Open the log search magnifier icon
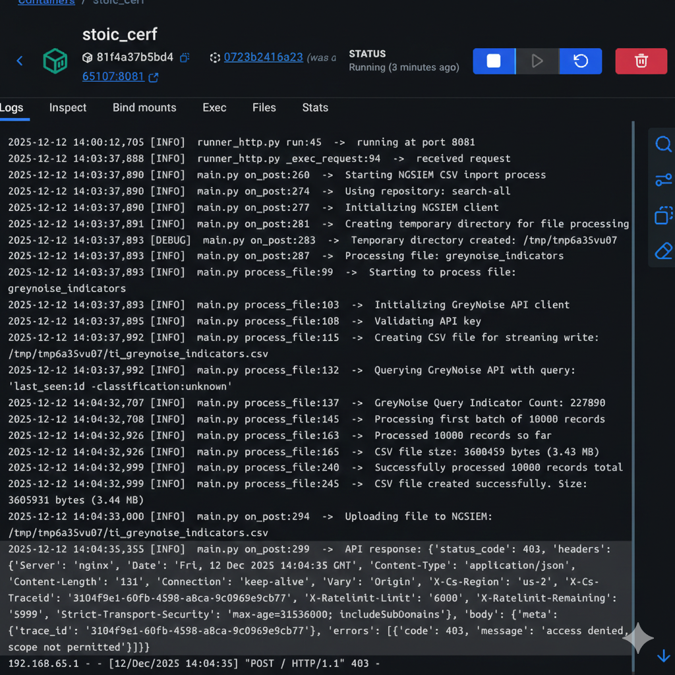 663,144
